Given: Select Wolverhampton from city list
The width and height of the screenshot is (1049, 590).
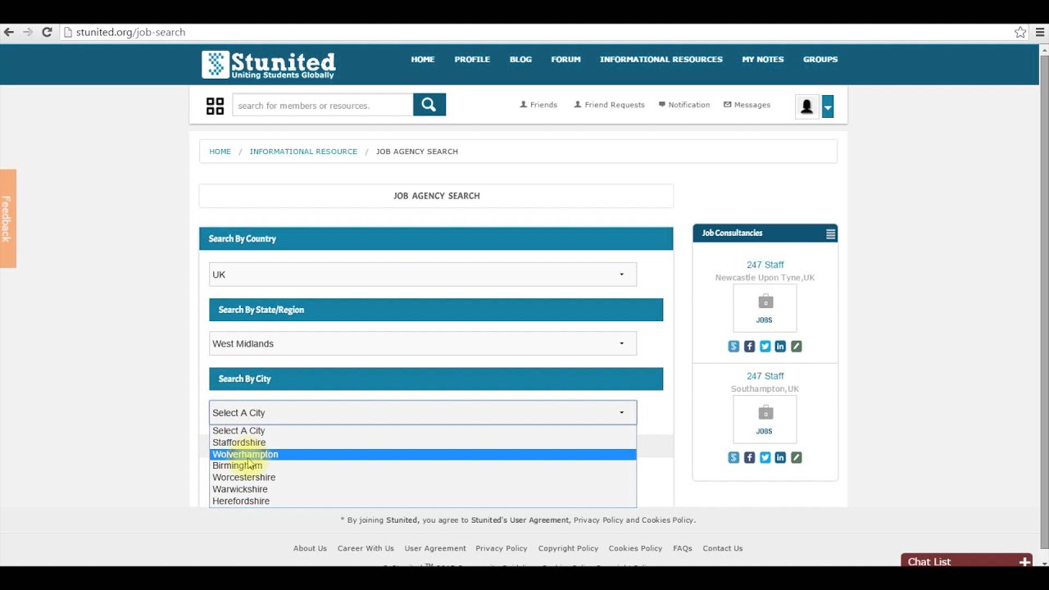Looking at the screenshot, I should click(x=423, y=454).
